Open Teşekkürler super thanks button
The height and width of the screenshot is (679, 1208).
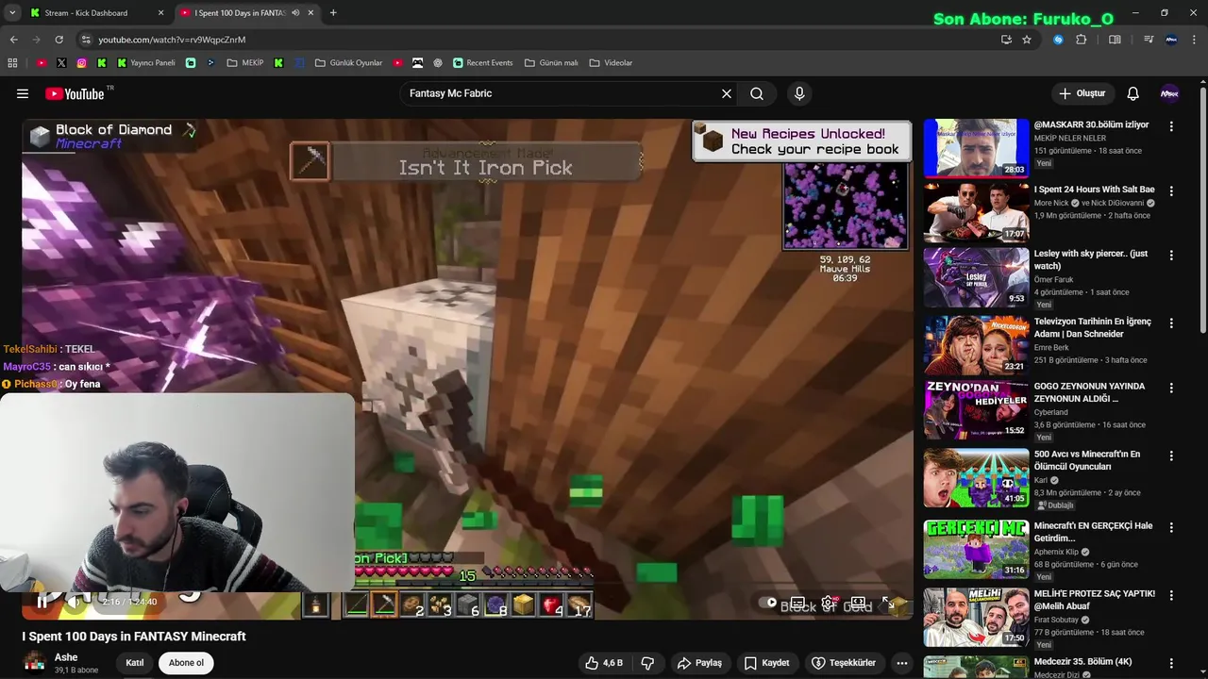coord(844,663)
